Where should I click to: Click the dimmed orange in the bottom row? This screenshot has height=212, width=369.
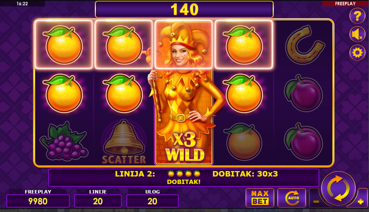[x=244, y=142]
